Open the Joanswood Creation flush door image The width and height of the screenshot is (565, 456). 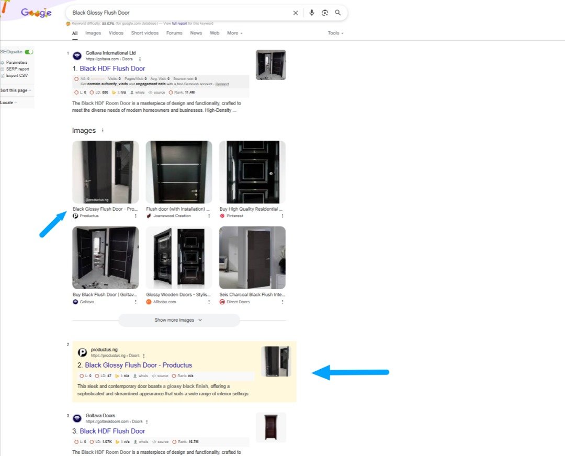179,172
